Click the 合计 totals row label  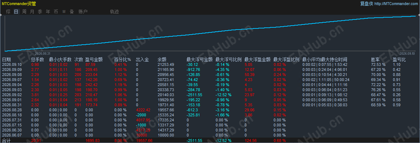pos(6,140)
